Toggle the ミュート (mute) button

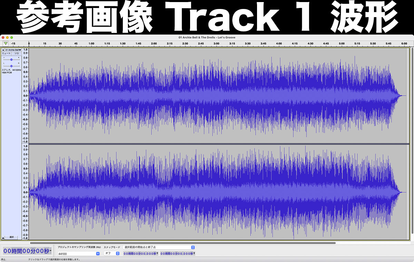[7, 54]
